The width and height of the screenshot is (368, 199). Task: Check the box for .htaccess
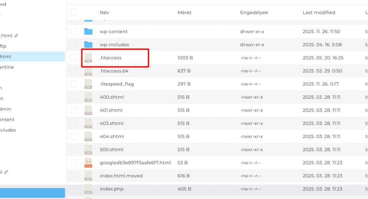tap(74, 58)
